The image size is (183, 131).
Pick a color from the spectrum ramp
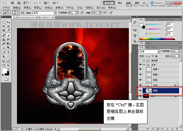(157, 39)
